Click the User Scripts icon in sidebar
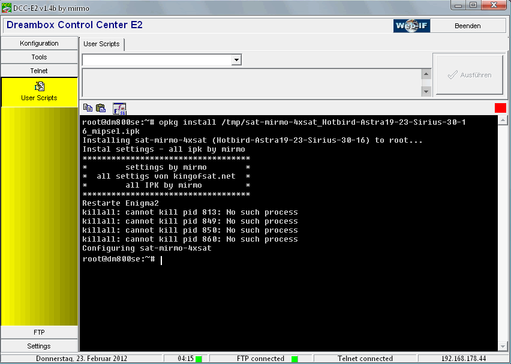The image size is (511, 364). 39,87
